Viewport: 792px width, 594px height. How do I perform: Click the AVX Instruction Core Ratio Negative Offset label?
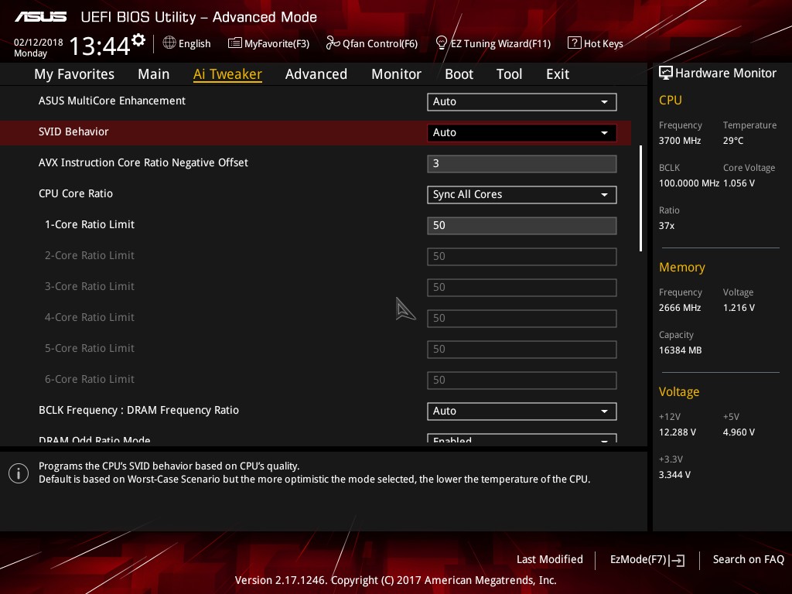(x=143, y=162)
